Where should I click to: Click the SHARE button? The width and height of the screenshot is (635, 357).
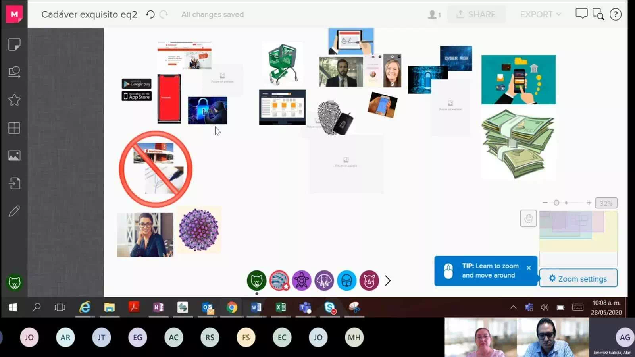pos(476,15)
